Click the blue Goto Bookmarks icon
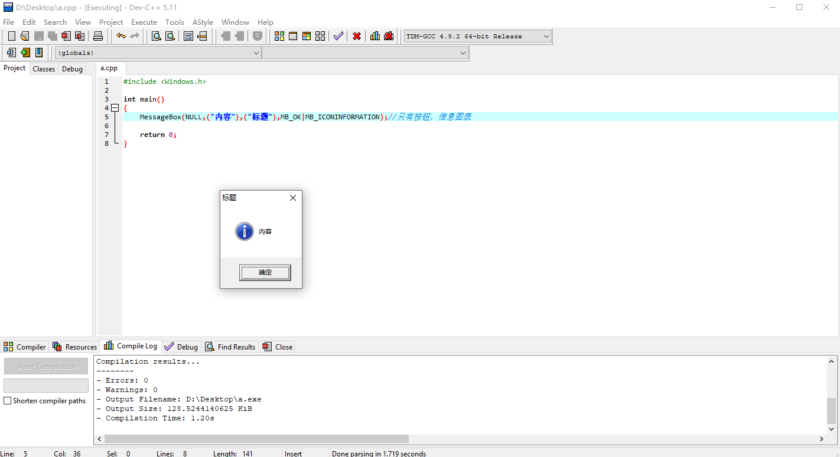The height and width of the screenshot is (457, 840). point(38,53)
